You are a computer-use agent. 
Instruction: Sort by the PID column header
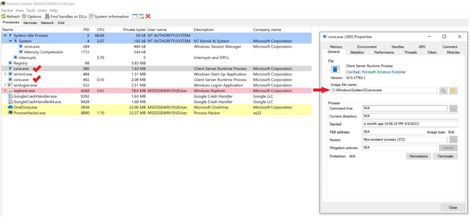(79, 30)
